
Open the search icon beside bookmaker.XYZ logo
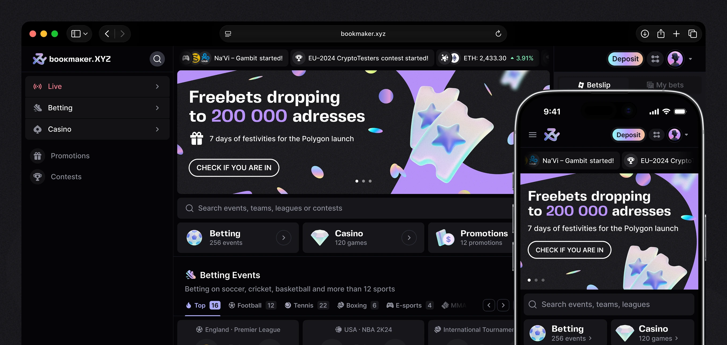pyautogui.click(x=157, y=59)
